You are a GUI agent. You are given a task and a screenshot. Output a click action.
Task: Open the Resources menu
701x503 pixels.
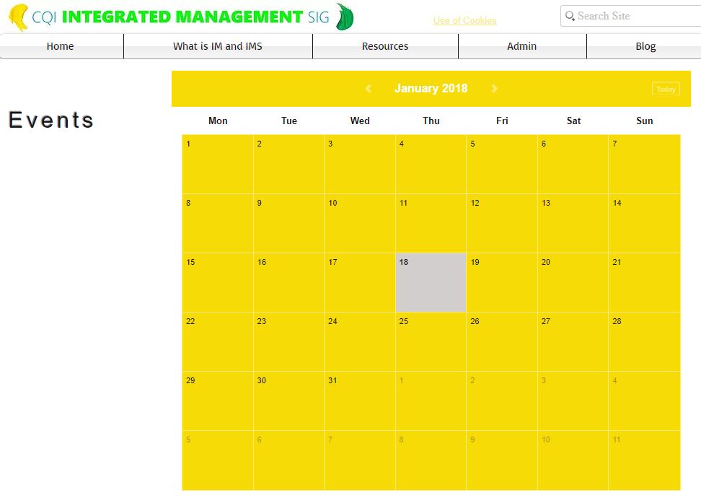point(385,46)
